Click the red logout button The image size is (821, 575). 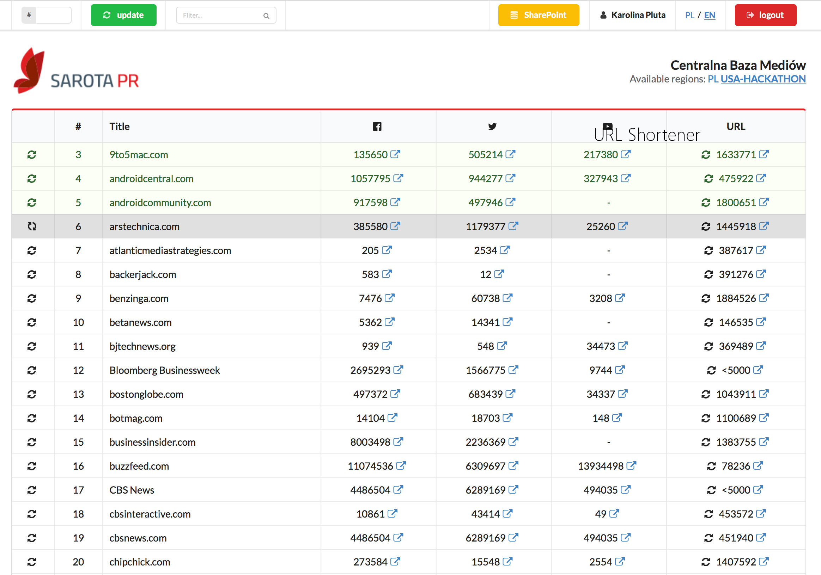coord(765,15)
